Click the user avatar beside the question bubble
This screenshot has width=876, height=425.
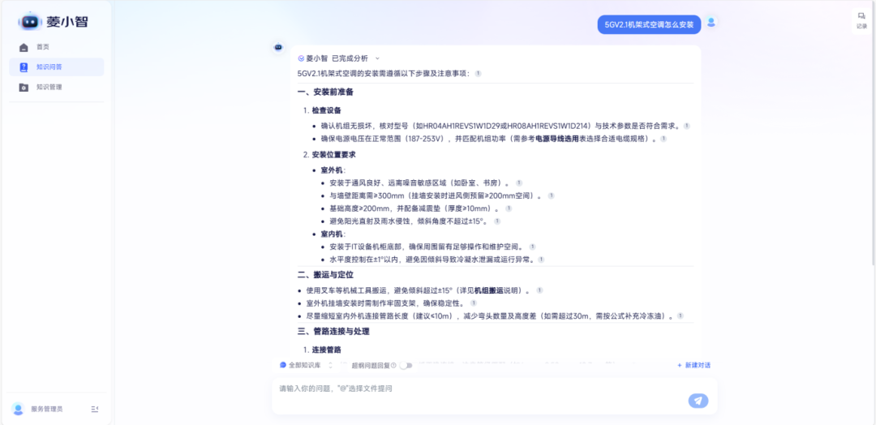point(711,23)
